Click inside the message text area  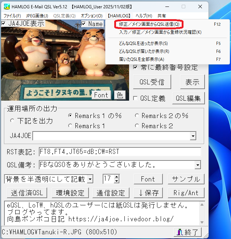click(x=102, y=213)
